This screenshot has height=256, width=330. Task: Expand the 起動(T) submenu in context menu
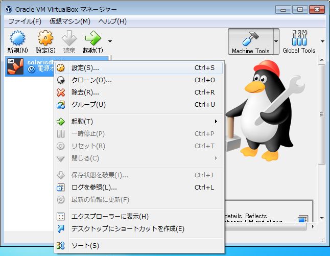coord(139,122)
